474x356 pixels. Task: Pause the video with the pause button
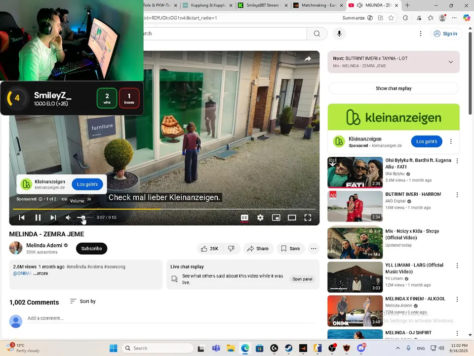(x=38, y=218)
